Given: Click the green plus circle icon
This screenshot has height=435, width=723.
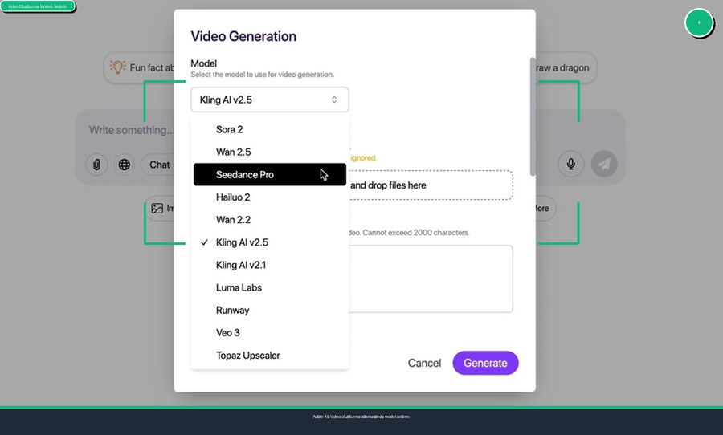Looking at the screenshot, I should [x=698, y=22].
